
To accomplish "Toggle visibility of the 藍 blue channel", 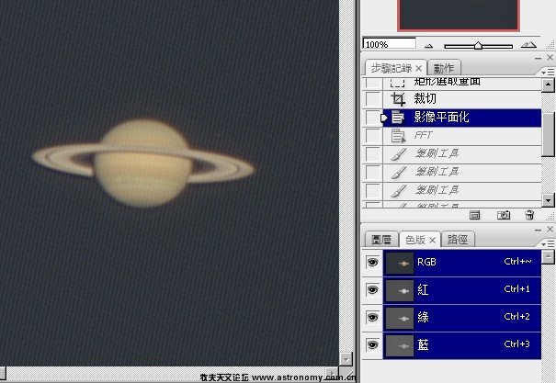I will pyautogui.click(x=372, y=345).
